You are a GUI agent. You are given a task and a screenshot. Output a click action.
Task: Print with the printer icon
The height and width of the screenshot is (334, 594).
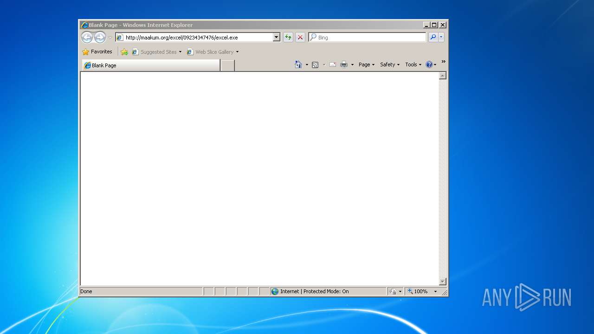click(344, 65)
